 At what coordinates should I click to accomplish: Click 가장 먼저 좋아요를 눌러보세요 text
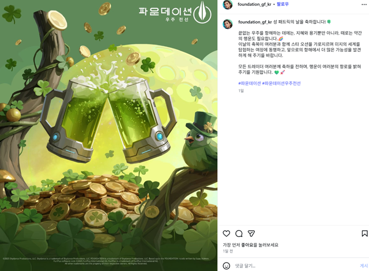pos(250,245)
